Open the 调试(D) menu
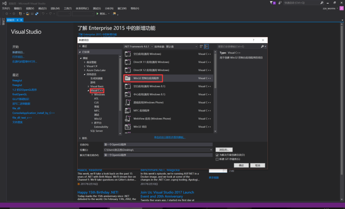 pyautogui.click(x=42, y=8)
